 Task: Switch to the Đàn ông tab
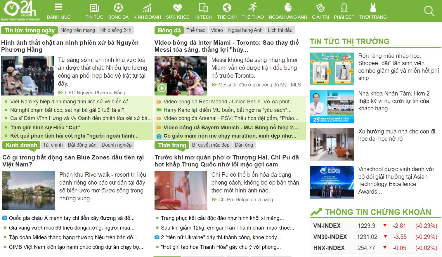(244, 145)
